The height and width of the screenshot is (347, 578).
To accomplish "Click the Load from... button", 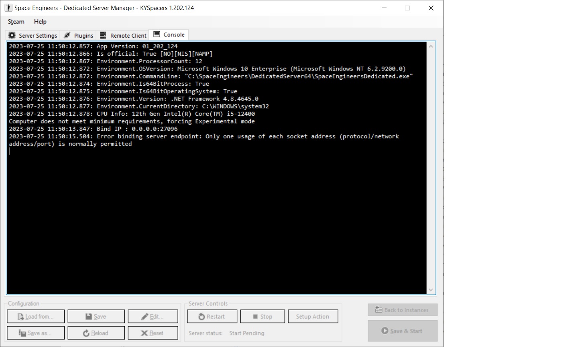I will [36, 317].
